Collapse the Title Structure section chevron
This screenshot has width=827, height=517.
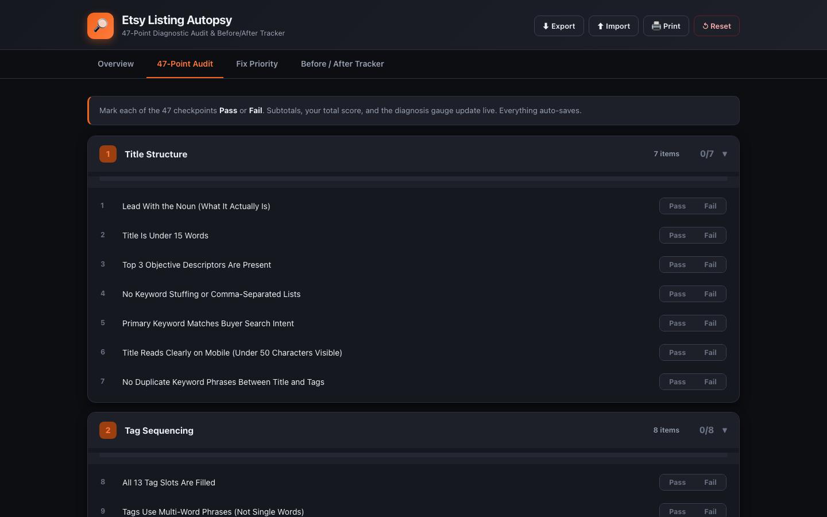[x=725, y=154]
